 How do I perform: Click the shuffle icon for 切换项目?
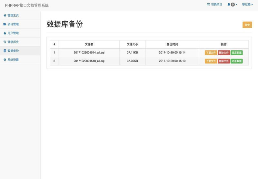pyautogui.click(x=208, y=5)
